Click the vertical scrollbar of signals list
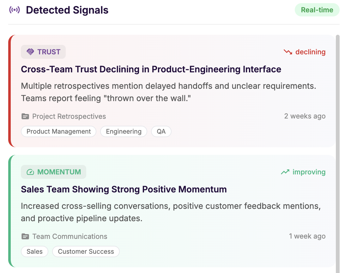The height and width of the screenshot is (273, 345). (x=338, y=154)
